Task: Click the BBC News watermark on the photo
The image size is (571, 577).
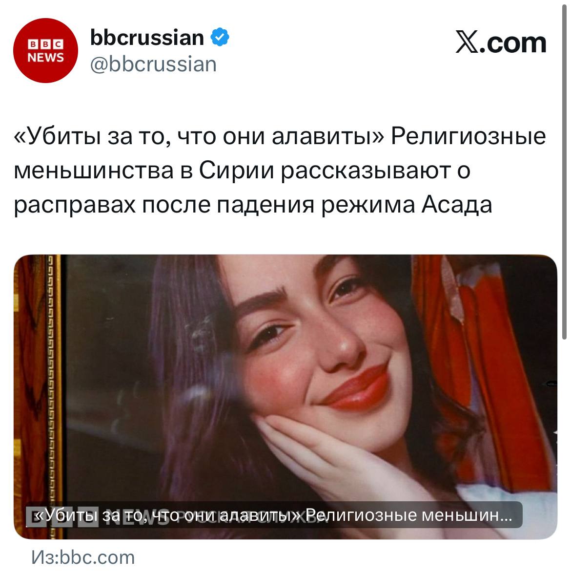Action: click(62, 516)
